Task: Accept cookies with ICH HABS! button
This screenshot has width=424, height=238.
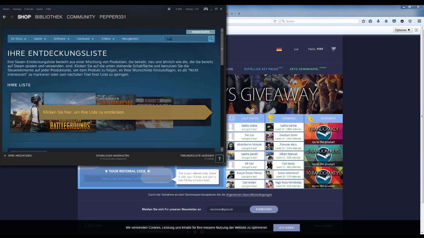Action: tap(287, 227)
